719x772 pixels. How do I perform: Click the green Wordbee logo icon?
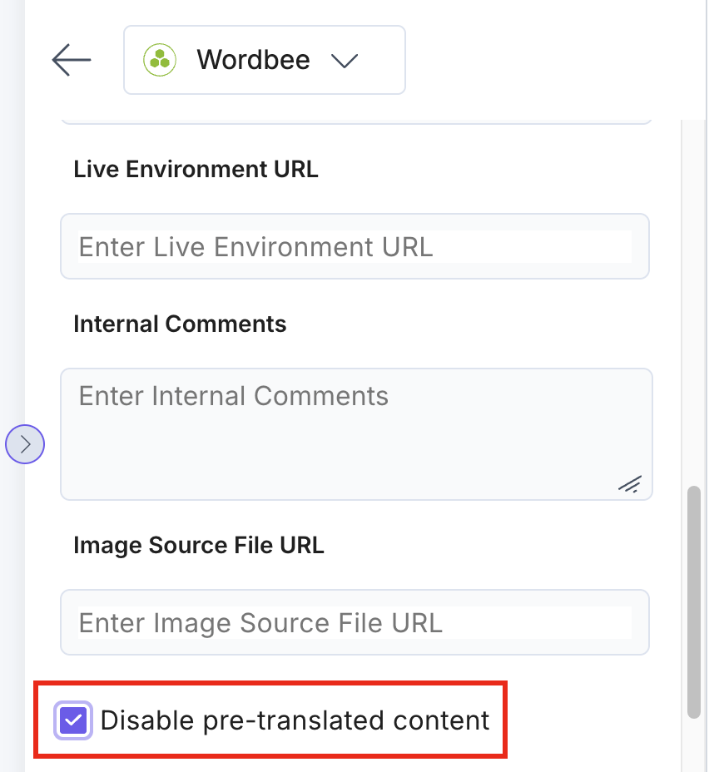(160, 60)
